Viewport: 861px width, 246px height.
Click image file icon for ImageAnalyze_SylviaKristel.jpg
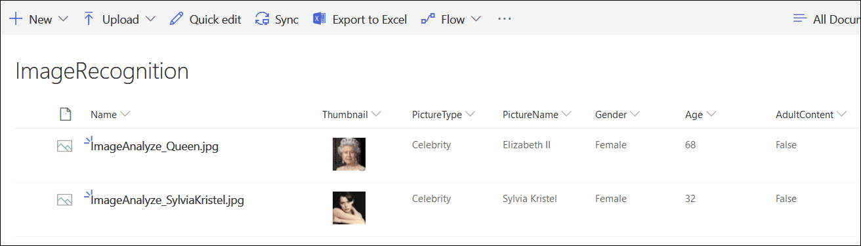[x=64, y=200]
